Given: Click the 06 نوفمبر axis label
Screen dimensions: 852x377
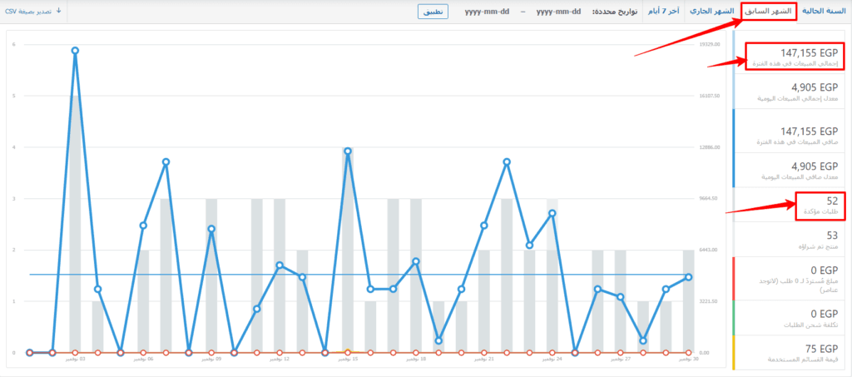Looking at the screenshot, I should point(144,359).
